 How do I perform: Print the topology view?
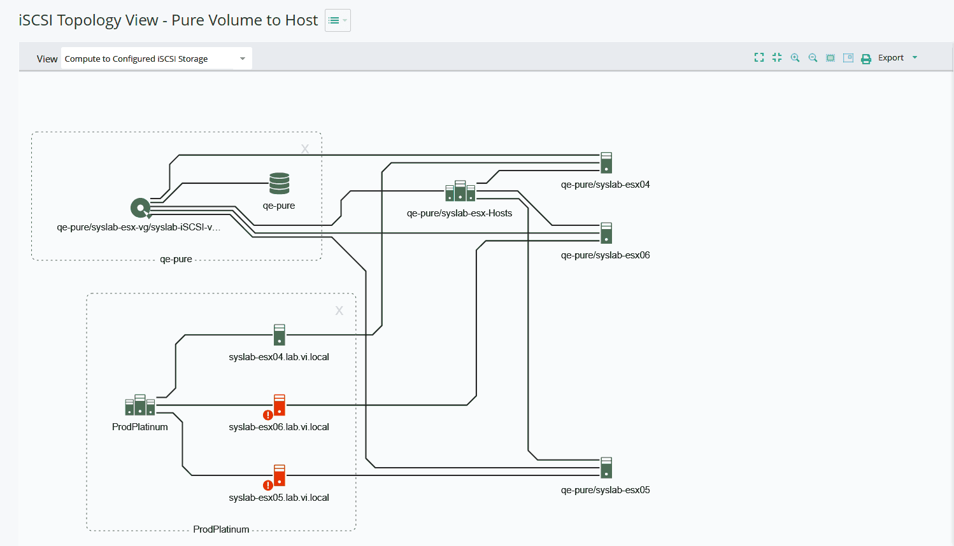pyautogui.click(x=866, y=59)
